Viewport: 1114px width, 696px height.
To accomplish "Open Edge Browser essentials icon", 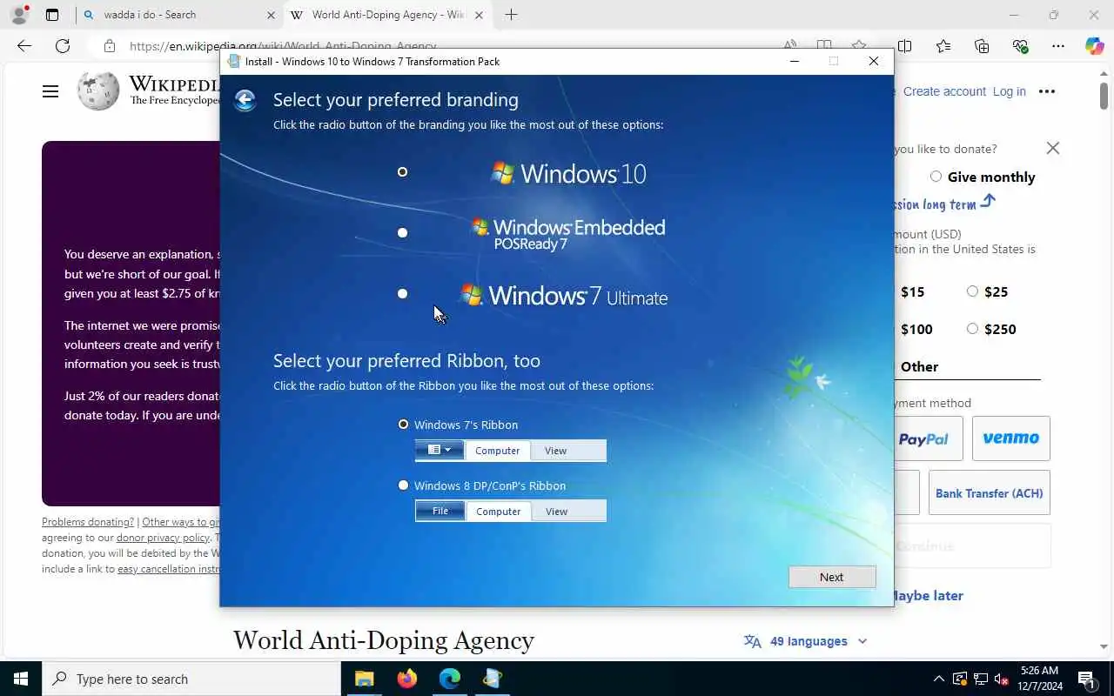I will tap(1020, 46).
